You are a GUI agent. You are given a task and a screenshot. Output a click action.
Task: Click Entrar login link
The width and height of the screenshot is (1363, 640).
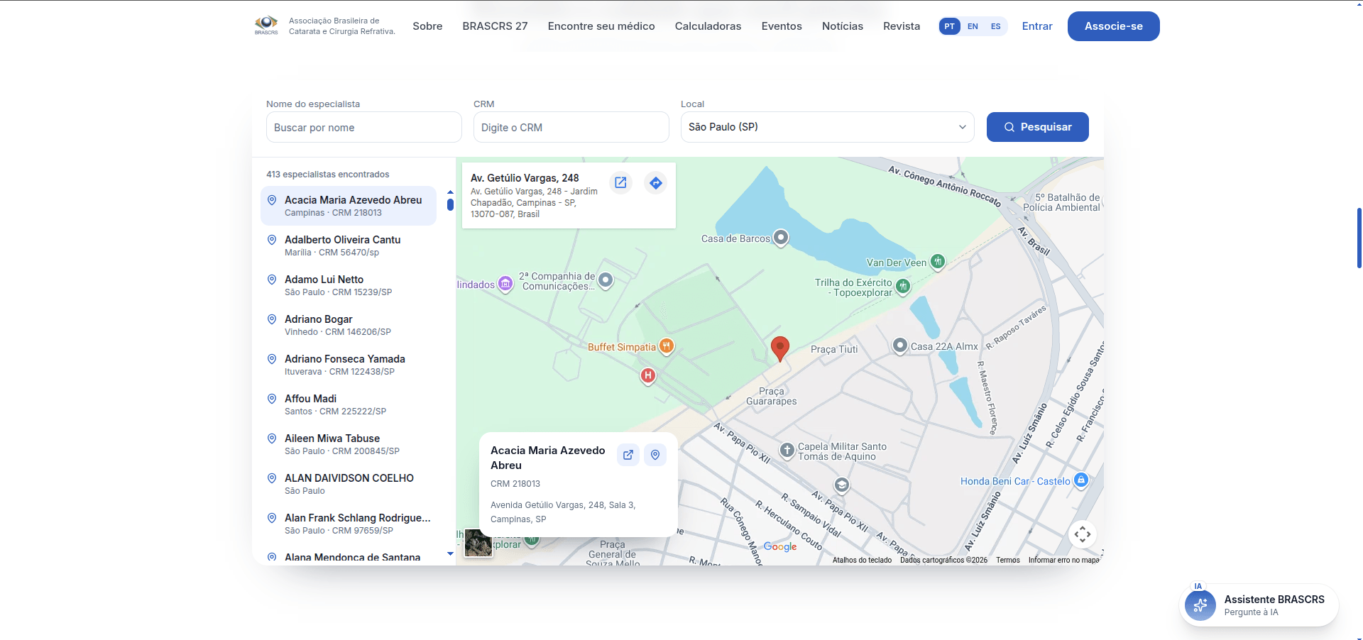coord(1037,26)
